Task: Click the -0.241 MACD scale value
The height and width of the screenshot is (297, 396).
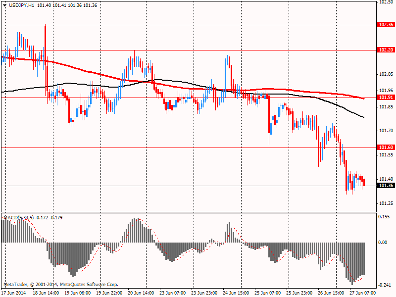Action: click(384, 285)
